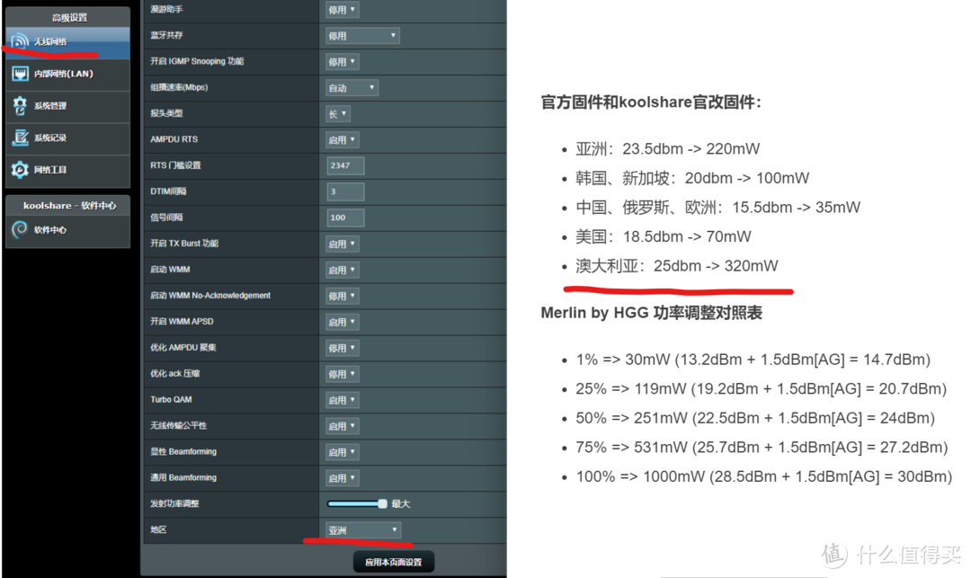Click the AMPDU RTS label
971x578 pixels.
(174, 140)
